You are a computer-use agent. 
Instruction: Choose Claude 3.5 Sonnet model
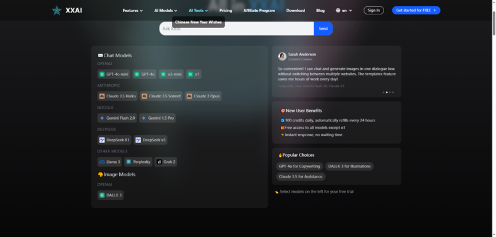tap(161, 96)
